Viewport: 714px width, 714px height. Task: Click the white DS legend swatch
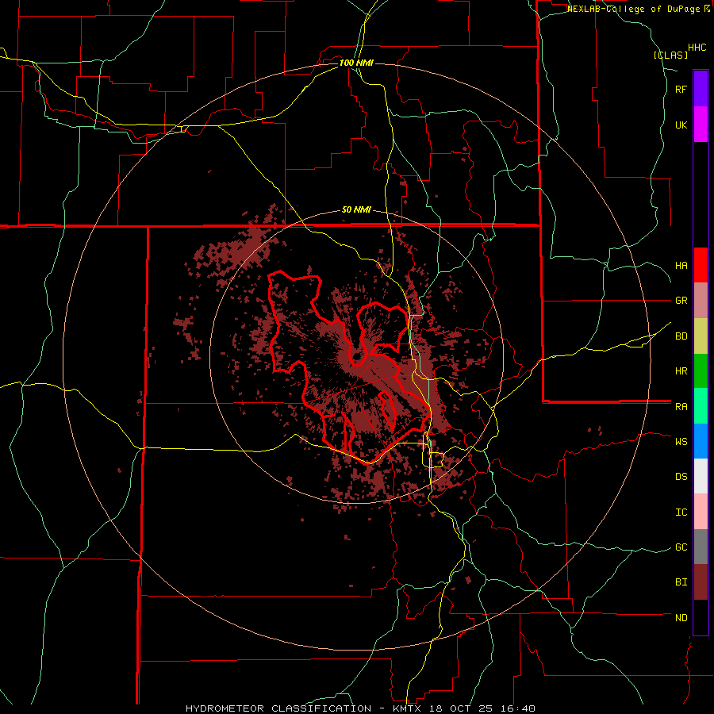click(x=701, y=476)
